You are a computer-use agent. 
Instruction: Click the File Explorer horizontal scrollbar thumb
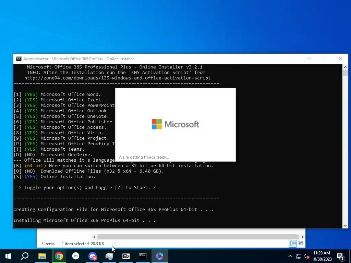(x=198, y=237)
